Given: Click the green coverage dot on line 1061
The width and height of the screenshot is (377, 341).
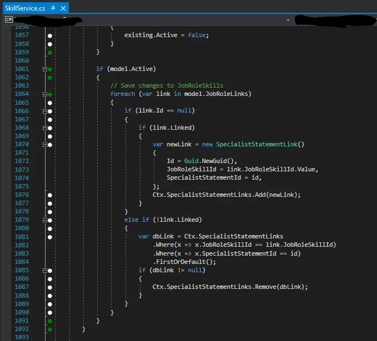Looking at the screenshot, I should click(50, 69).
